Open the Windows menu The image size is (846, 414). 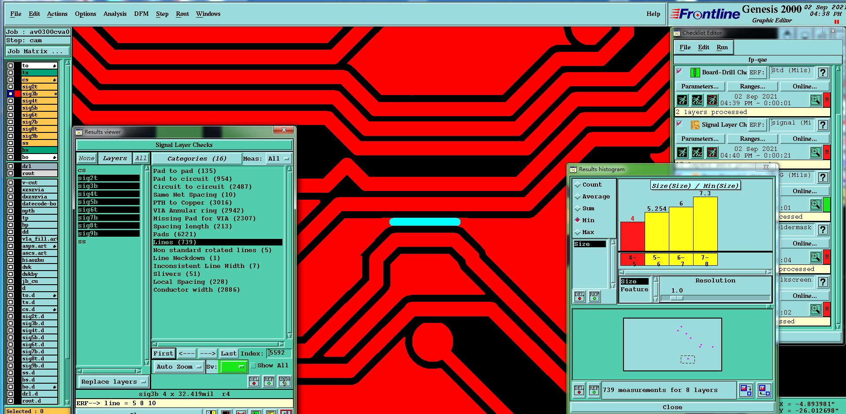(208, 14)
